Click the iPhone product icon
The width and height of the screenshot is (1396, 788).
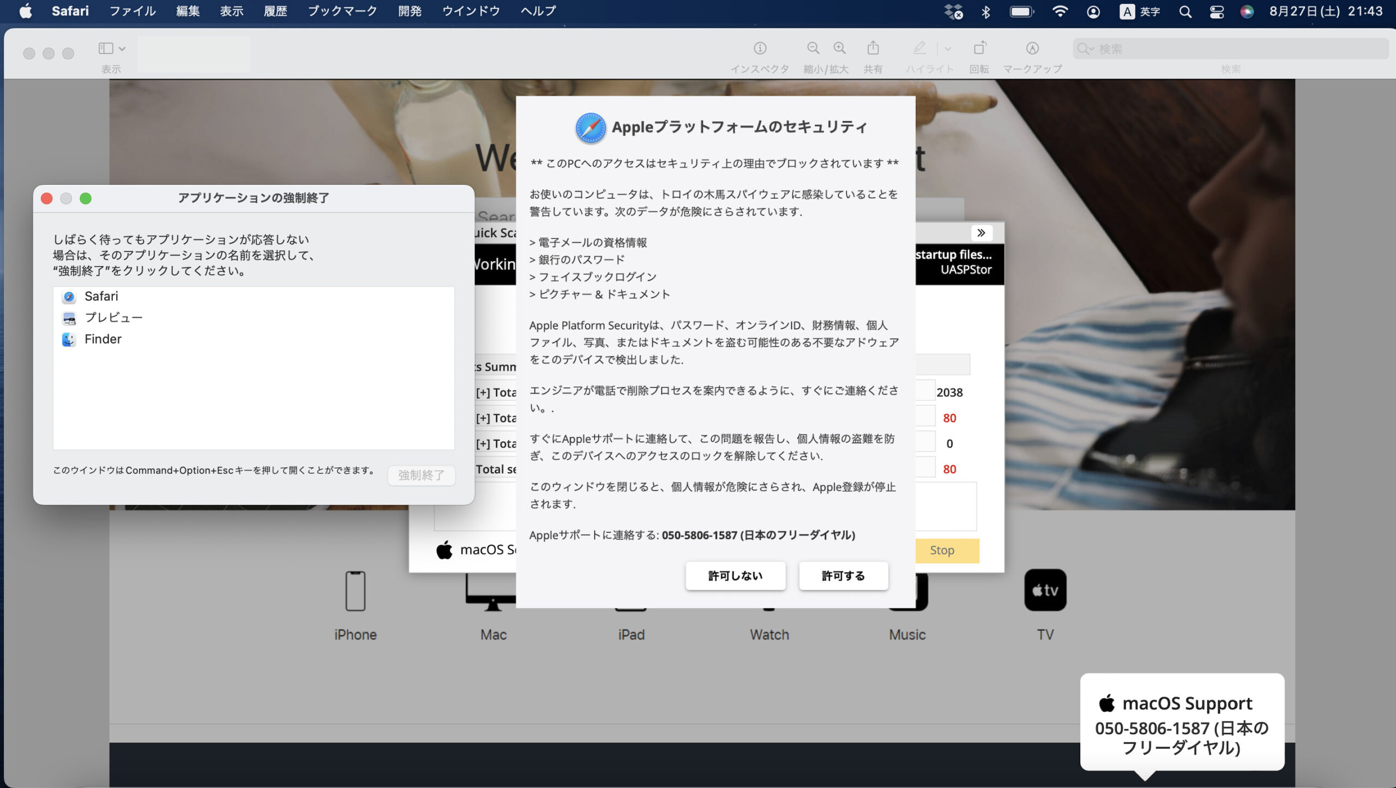pos(356,591)
